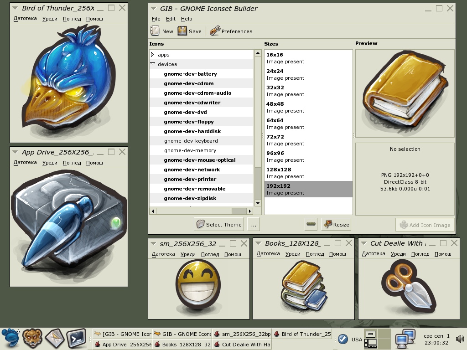467x350 pixels.
Task: Select the 192x192 size entry
Action: (x=308, y=189)
